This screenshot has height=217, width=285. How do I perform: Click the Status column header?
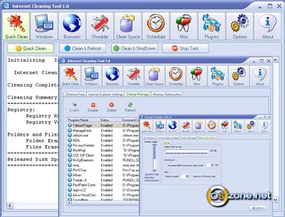coord(110,120)
